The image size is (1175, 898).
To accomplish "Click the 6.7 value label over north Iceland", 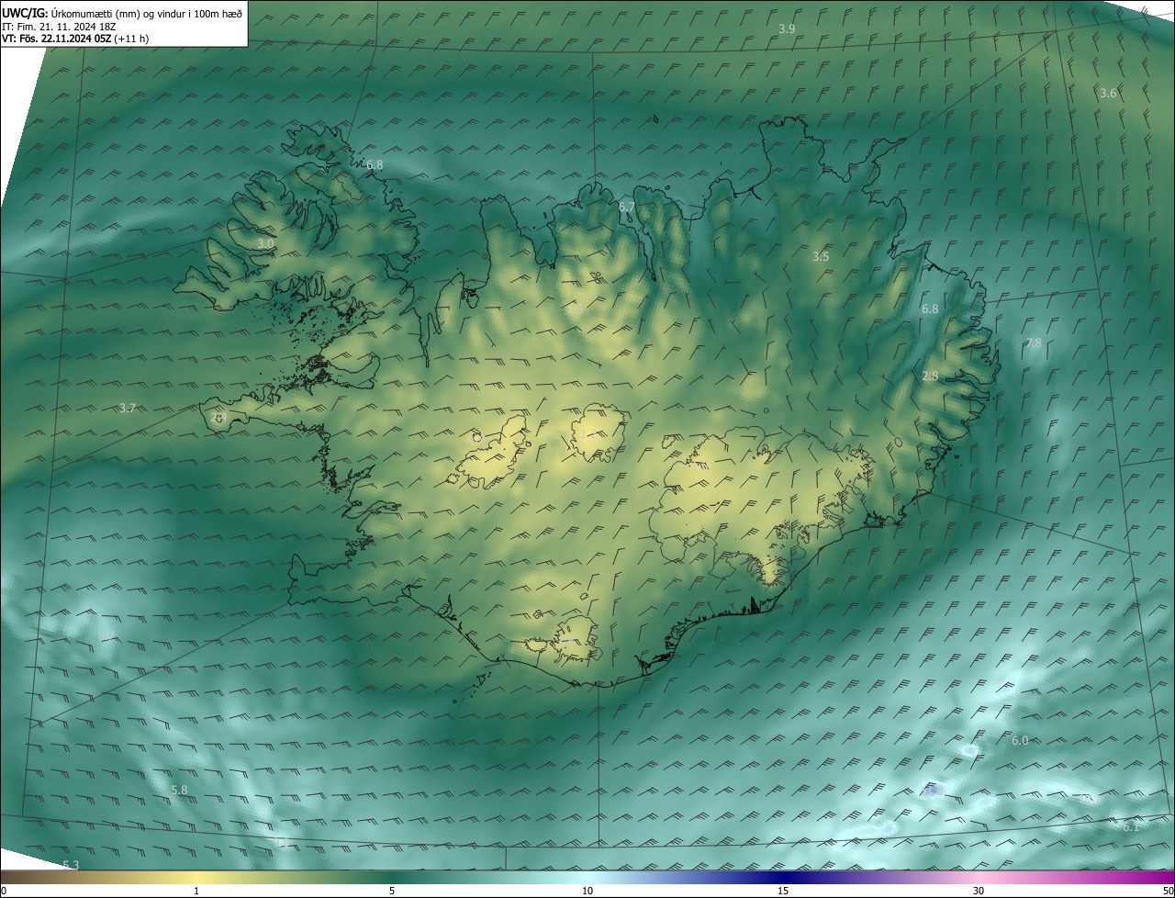I will pos(627,208).
